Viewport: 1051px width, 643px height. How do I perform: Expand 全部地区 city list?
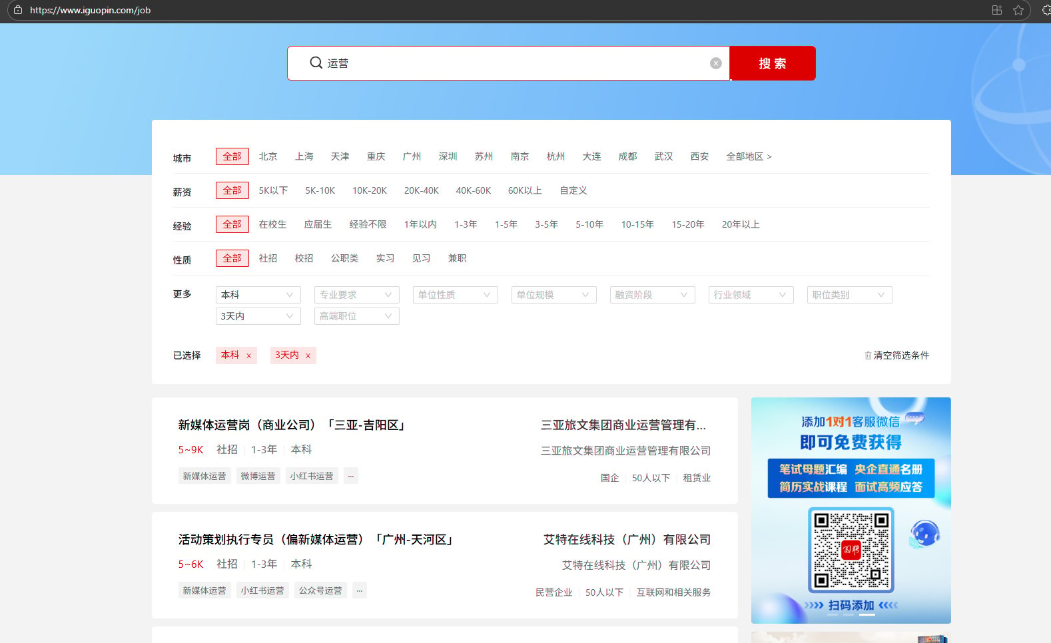(x=749, y=156)
